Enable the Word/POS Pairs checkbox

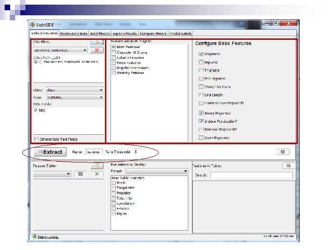(201, 87)
